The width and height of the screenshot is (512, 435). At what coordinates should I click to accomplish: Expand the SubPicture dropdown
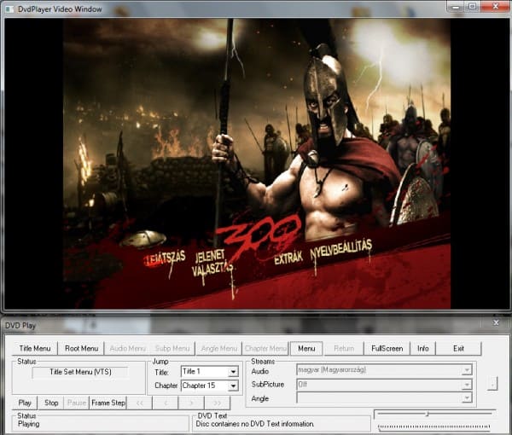(x=466, y=385)
